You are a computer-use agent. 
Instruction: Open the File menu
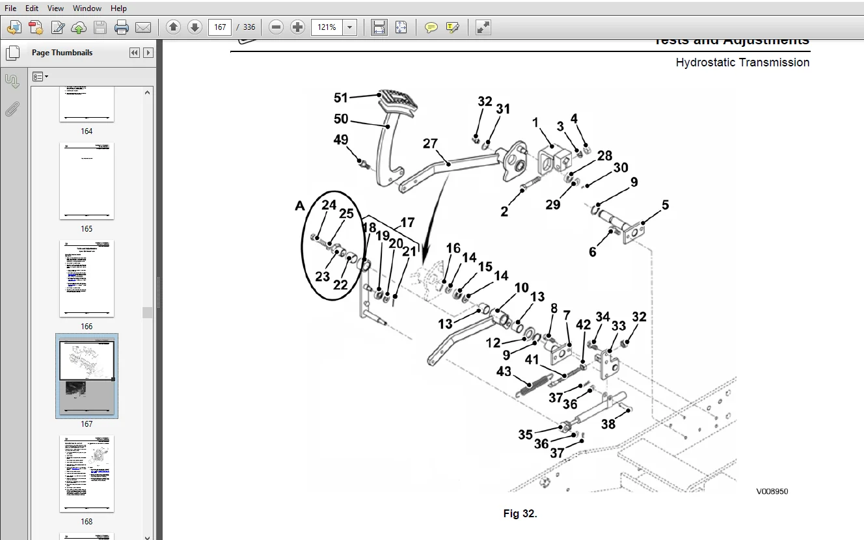point(10,8)
